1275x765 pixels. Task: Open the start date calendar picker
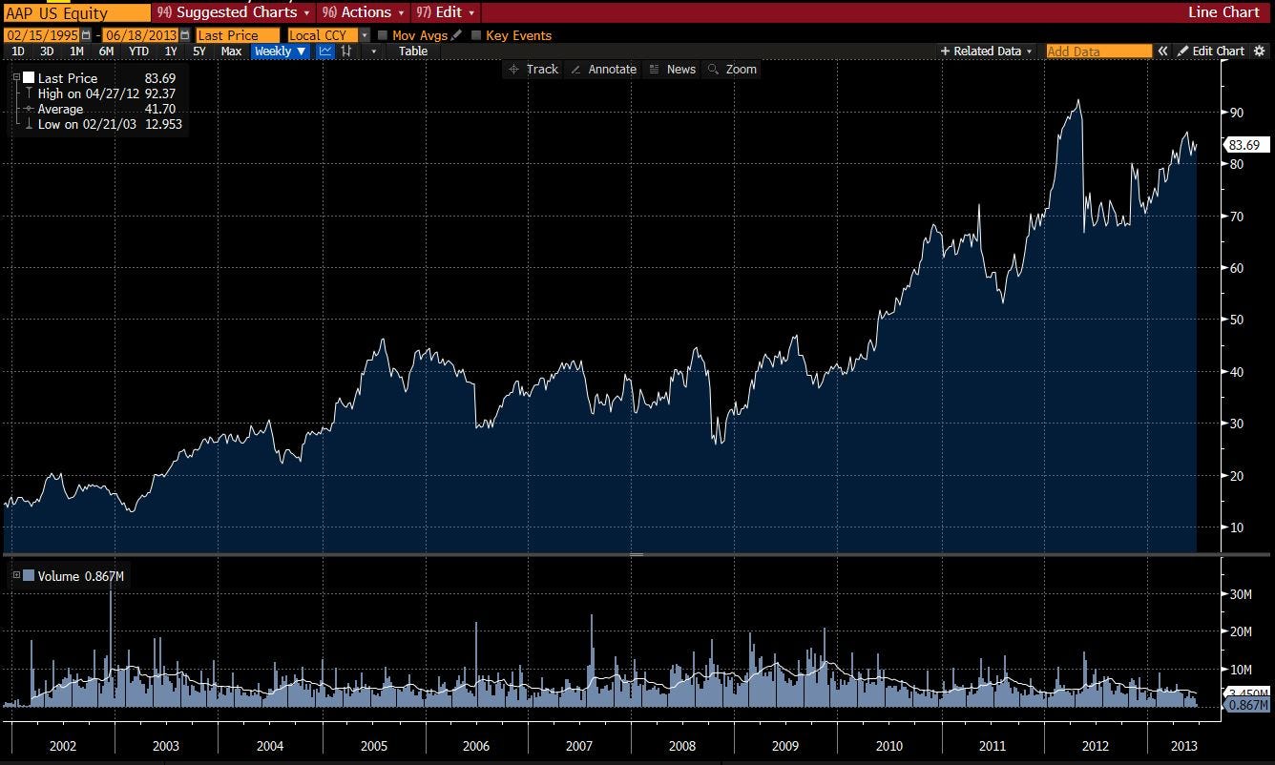tap(86, 35)
